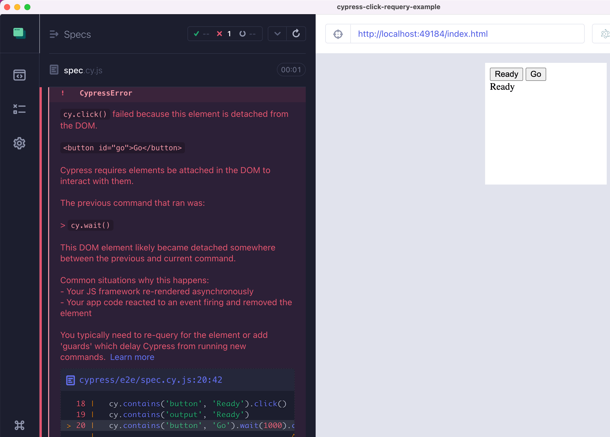The width and height of the screenshot is (610, 437).
Task: Collapse the CypressError header
Action: point(106,93)
